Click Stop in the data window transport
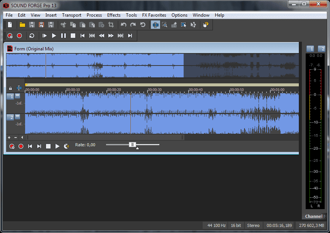This screenshot has height=233, width=330. (48, 146)
